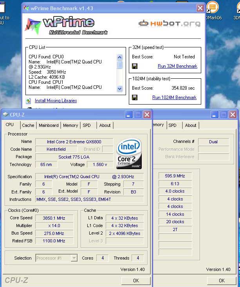Open the 3DMark06 desktop shortcut

pyautogui.click(x=213, y=11)
